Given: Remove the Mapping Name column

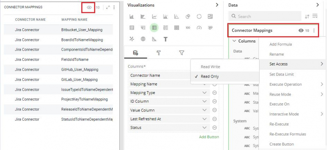Looking at the screenshot, I should (x=214, y=84).
